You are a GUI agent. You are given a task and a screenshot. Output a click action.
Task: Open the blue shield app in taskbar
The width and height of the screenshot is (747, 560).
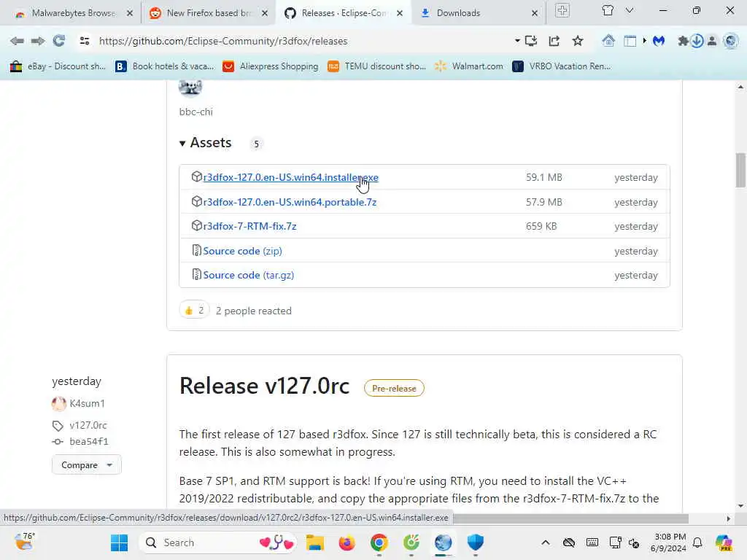click(476, 542)
